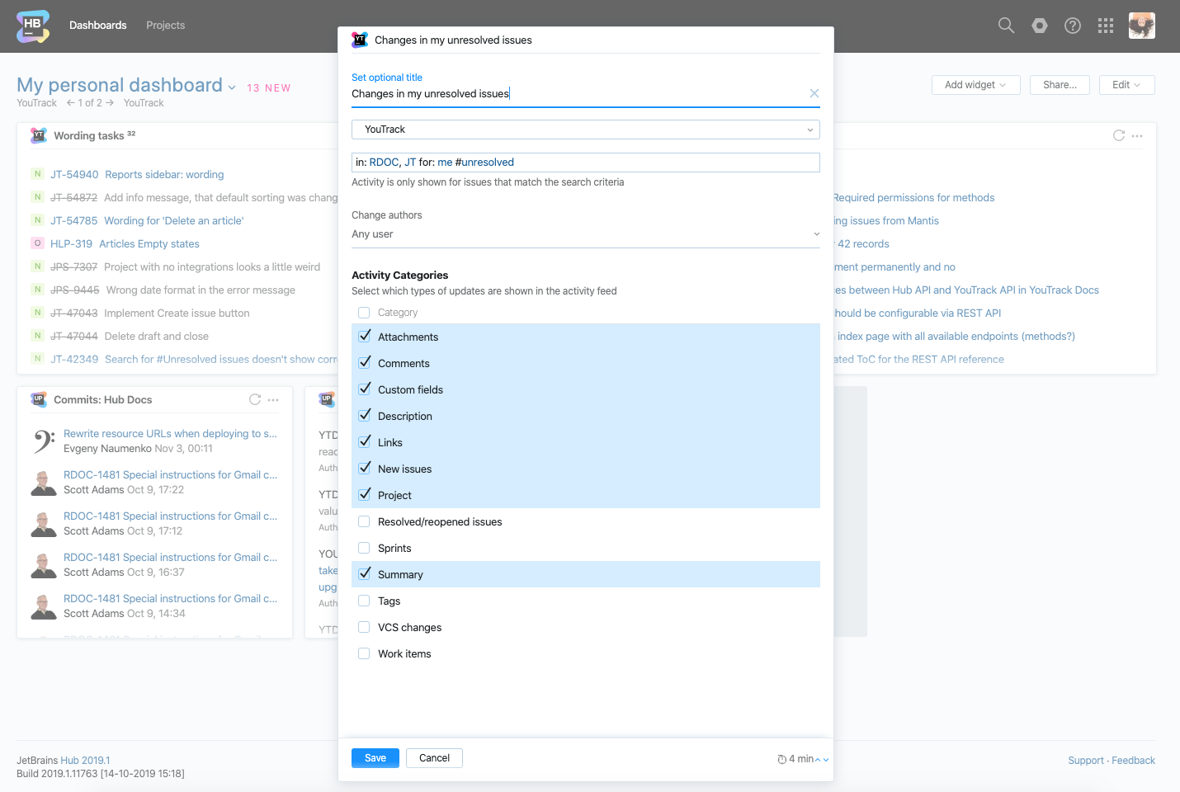Open the Rewrite resource URLs commit link
Image resolution: width=1180 pixels, height=792 pixels.
pos(171,434)
